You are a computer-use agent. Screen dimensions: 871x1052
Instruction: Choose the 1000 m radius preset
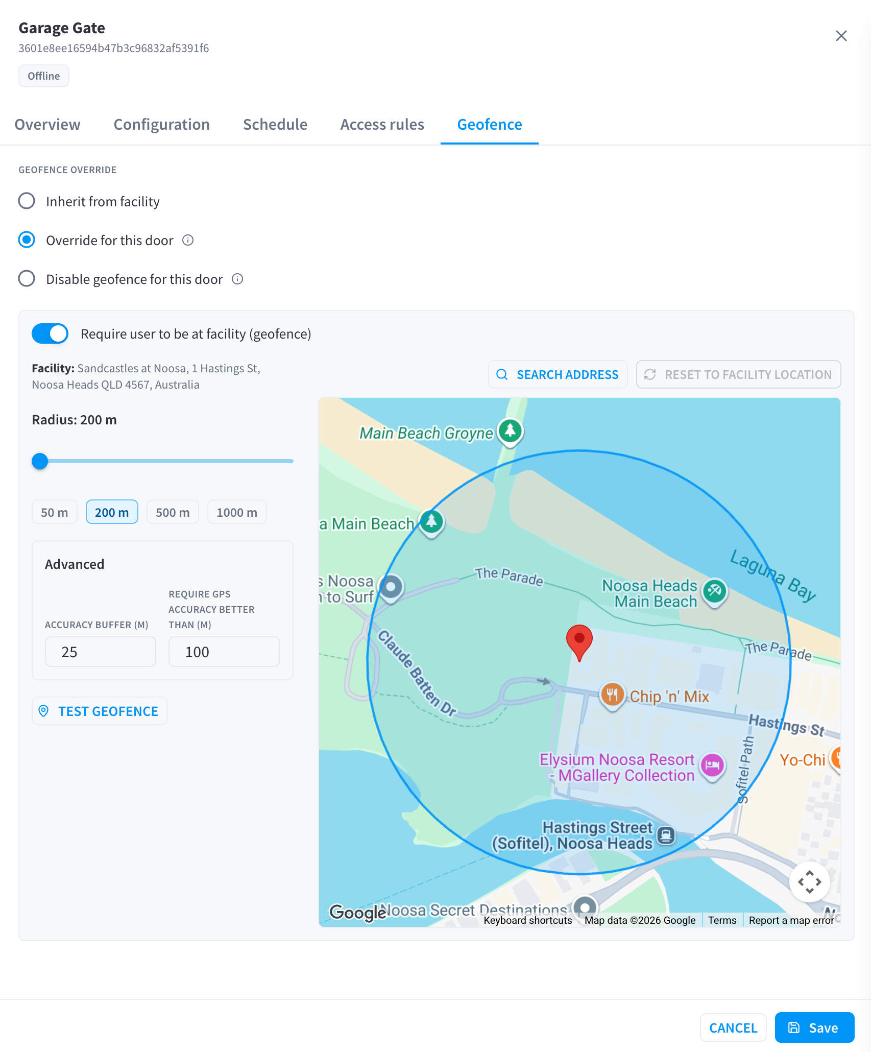(x=237, y=512)
